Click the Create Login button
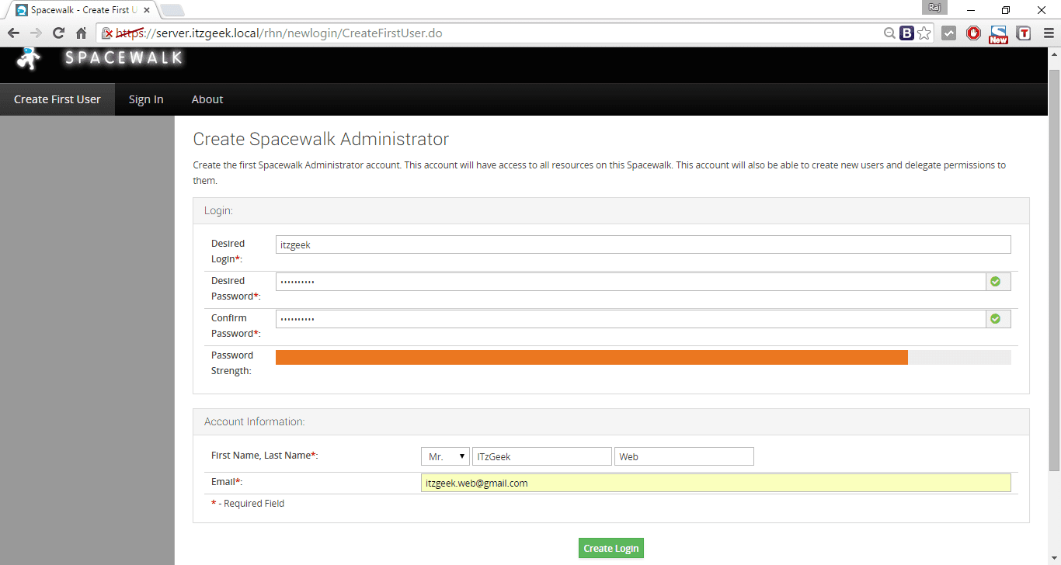 [x=611, y=548]
